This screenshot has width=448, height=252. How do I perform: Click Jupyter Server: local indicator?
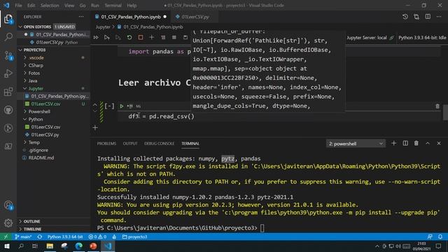pyautogui.click(x=370, y=37)
